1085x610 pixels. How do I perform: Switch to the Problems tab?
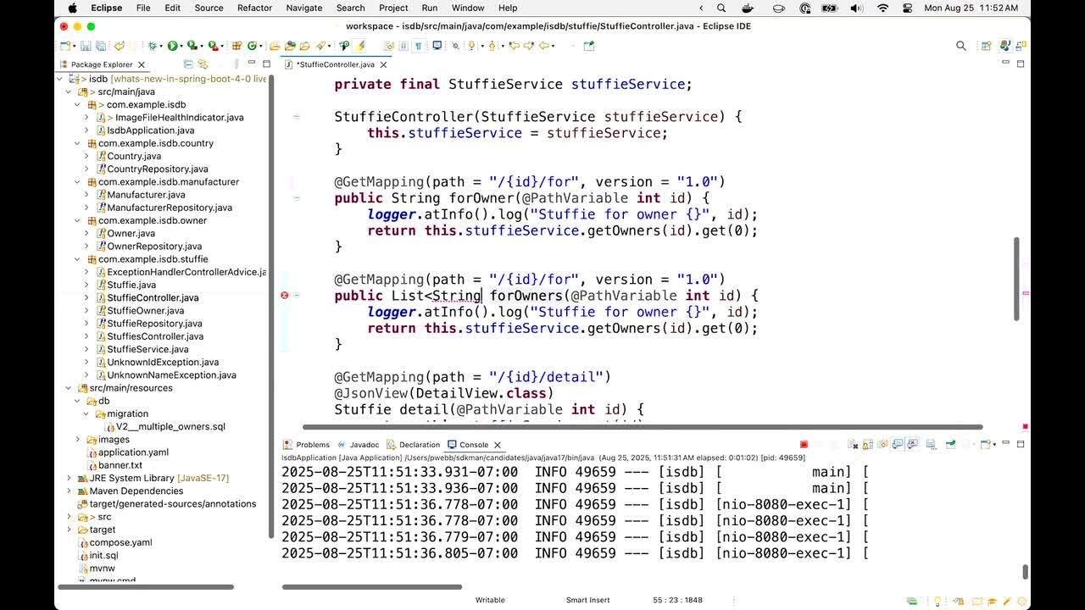point(312,445)
